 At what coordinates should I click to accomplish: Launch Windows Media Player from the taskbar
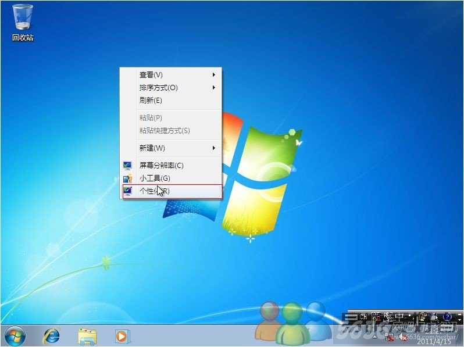(x=122, y=337)
